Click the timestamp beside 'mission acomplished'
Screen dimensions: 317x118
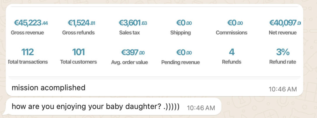(283, 89)
